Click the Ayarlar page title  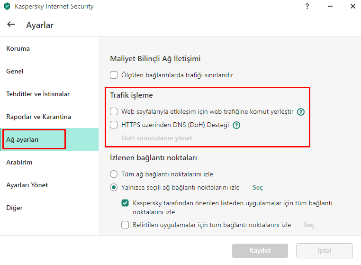pyautogui.click(x=40, y=25)
